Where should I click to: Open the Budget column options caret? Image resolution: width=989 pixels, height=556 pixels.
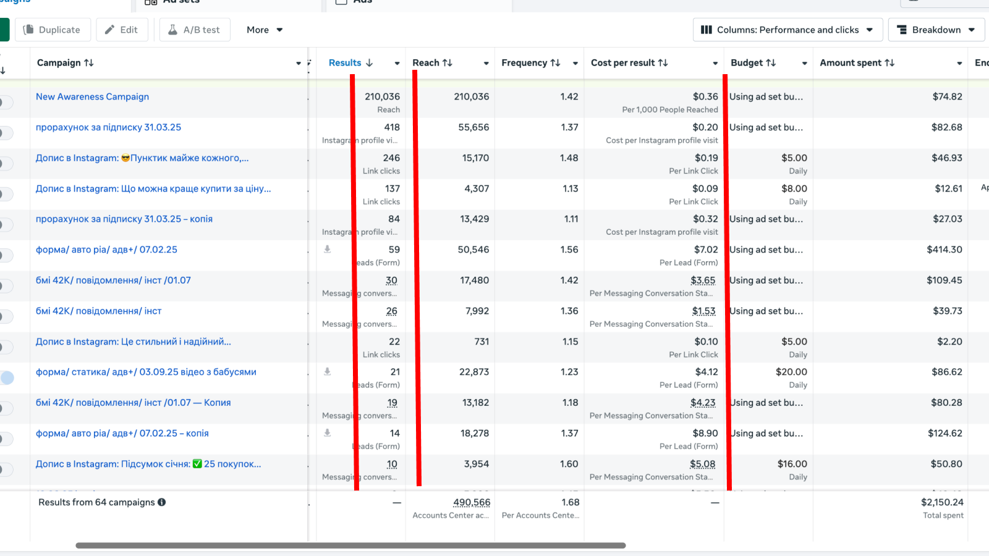click(x=804, y=63)
